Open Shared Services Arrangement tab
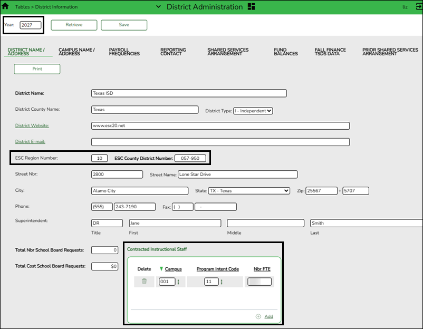This screenshot has height=329, width=423. point(228,52)
